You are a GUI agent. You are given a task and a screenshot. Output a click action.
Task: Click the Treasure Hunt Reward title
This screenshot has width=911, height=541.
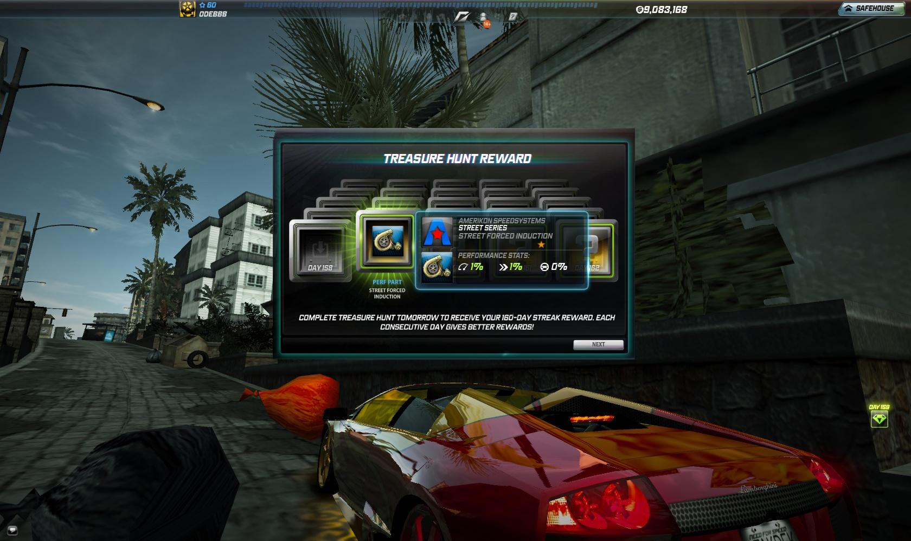coord(457,159)
